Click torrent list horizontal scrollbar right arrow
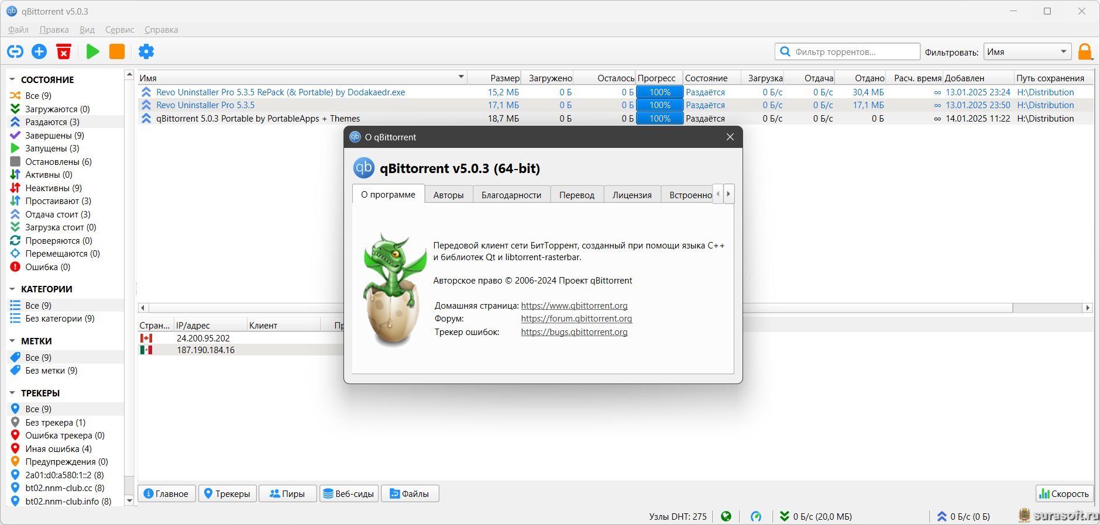This screenshot has width=1100, height=525. pos(1088,308)
